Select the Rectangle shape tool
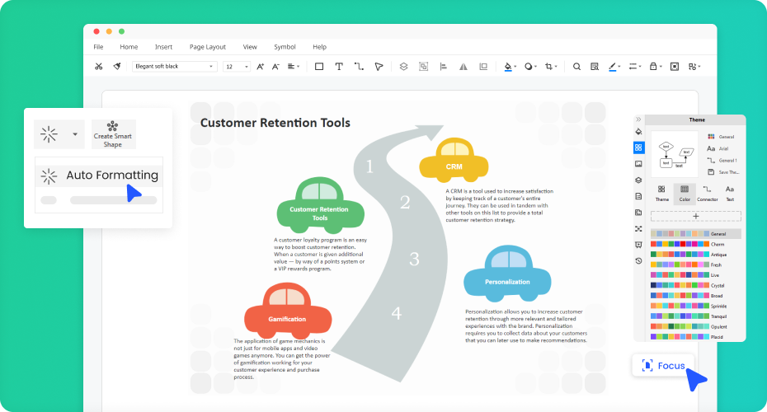 319,67
